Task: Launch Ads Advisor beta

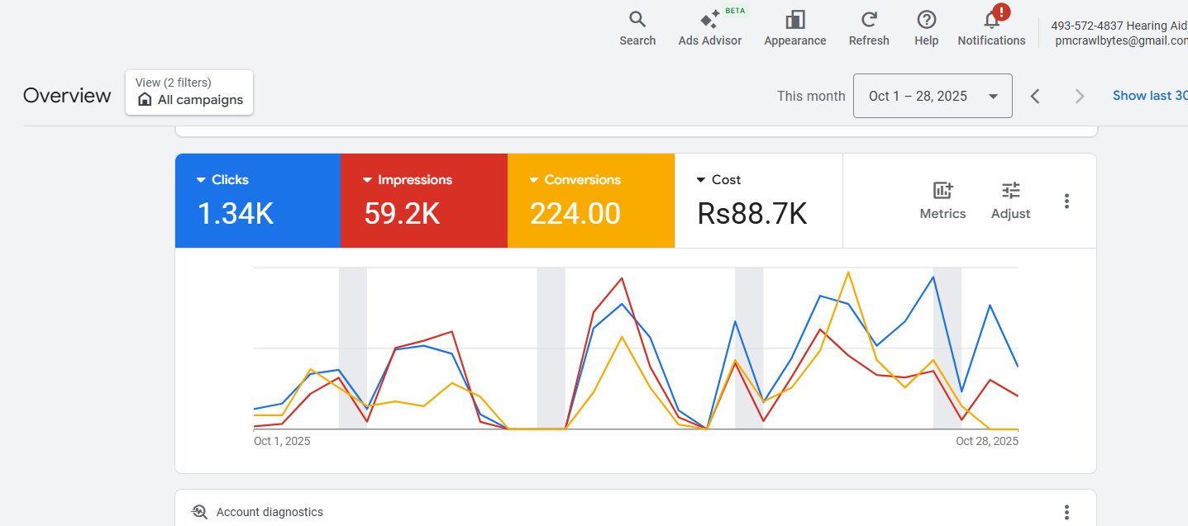Action: [x=709, y=28]
